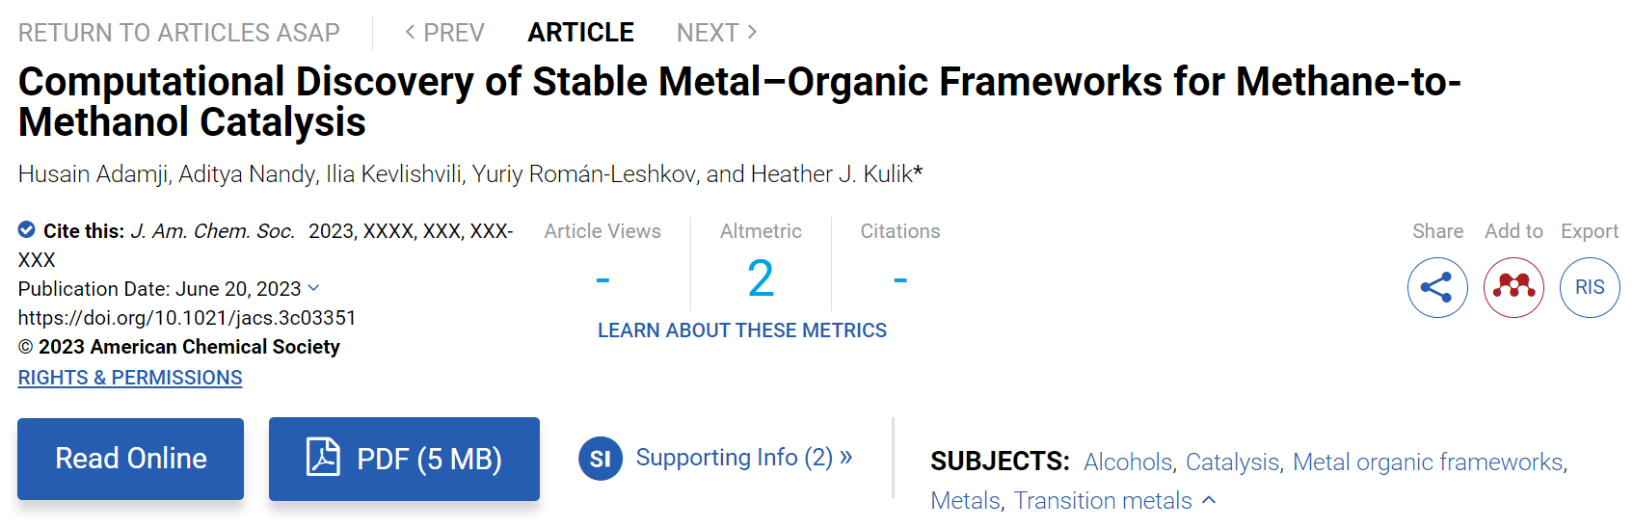Export citation with RIS button
This screenshot has width=1633, height=528.
coord(1590,287)
